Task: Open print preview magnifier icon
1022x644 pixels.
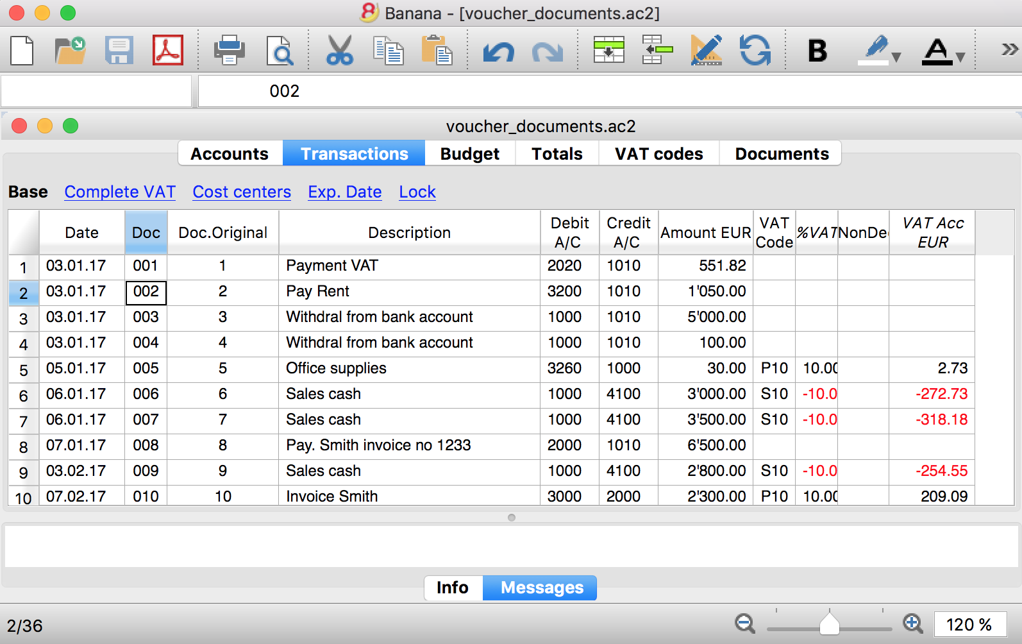Action: point(280,51)
